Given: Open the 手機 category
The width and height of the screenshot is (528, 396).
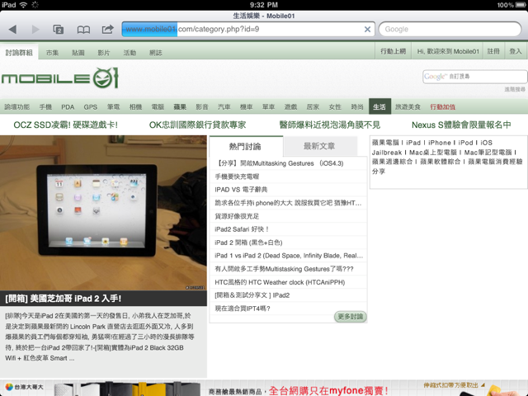Looking at the screenshot, I should [x=45, y=106].
